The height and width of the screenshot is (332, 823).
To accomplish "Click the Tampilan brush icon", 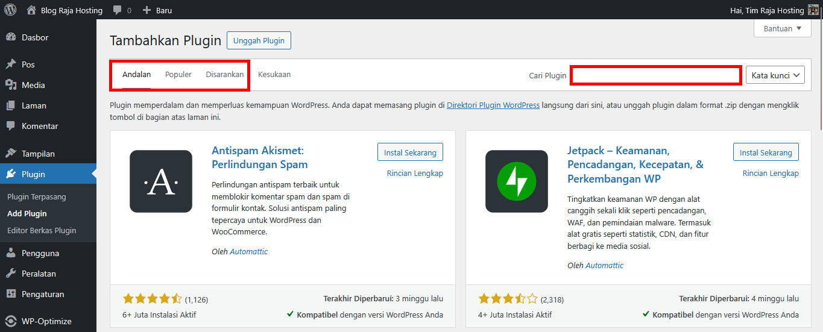I will (x=11, y=154).
